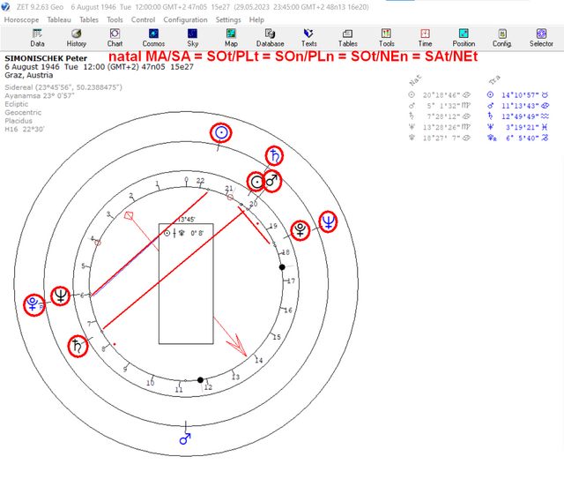
Task: Open the Control menu
Action: [143, 19]
